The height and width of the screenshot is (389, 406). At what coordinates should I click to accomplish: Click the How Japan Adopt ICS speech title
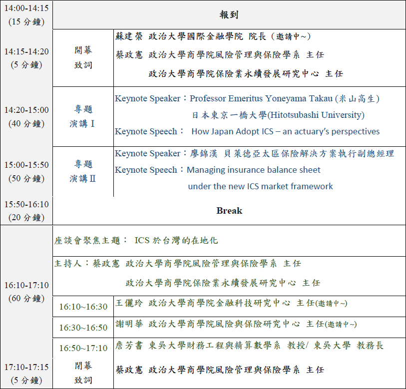pos(286,131)
